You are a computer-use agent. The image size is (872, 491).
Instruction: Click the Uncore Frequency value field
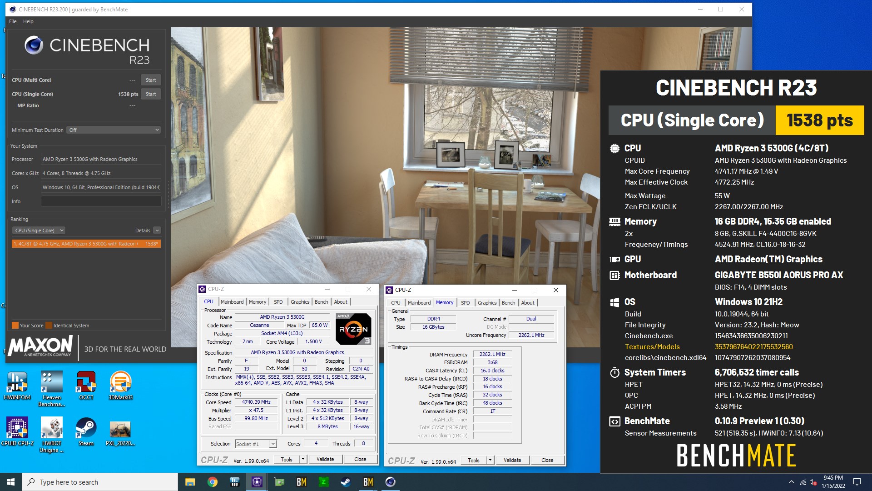click(x=531, y=336)
